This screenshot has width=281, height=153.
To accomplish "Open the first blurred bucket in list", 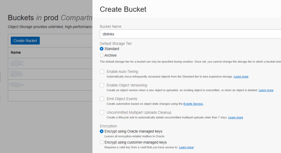I will click(x=16, y=63).
